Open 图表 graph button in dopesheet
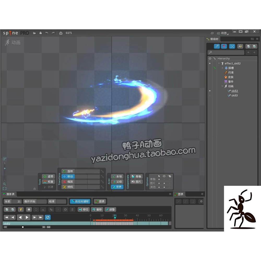This screenshot has width=261, height=261. [100, 201]
